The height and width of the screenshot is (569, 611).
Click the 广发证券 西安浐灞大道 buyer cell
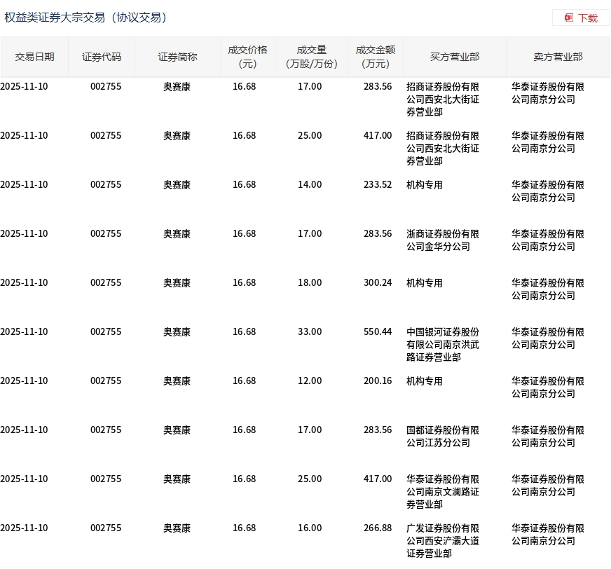pyautogui.click(x=443, y=540)
